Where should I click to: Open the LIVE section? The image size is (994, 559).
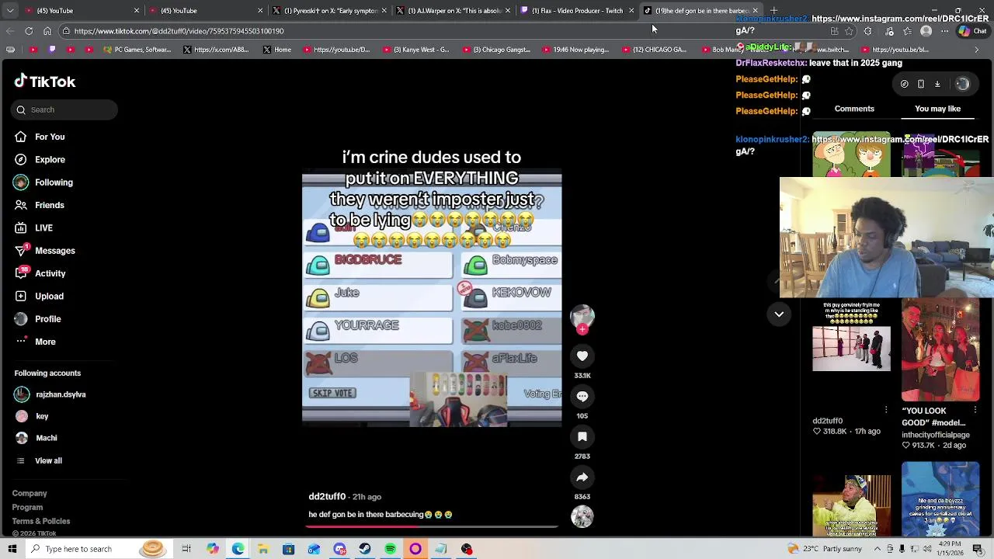[x=33, y=227]
